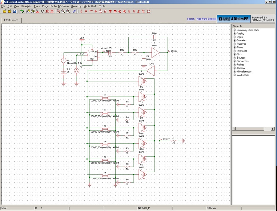The image size is (277, 211).
Task: Click the Search link
Action: click(x=191, y=19)
